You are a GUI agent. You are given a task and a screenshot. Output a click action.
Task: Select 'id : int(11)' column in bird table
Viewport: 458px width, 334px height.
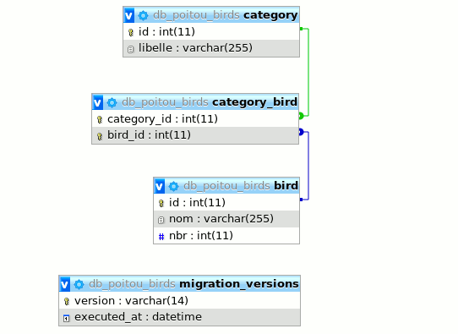tap(226, 202)
